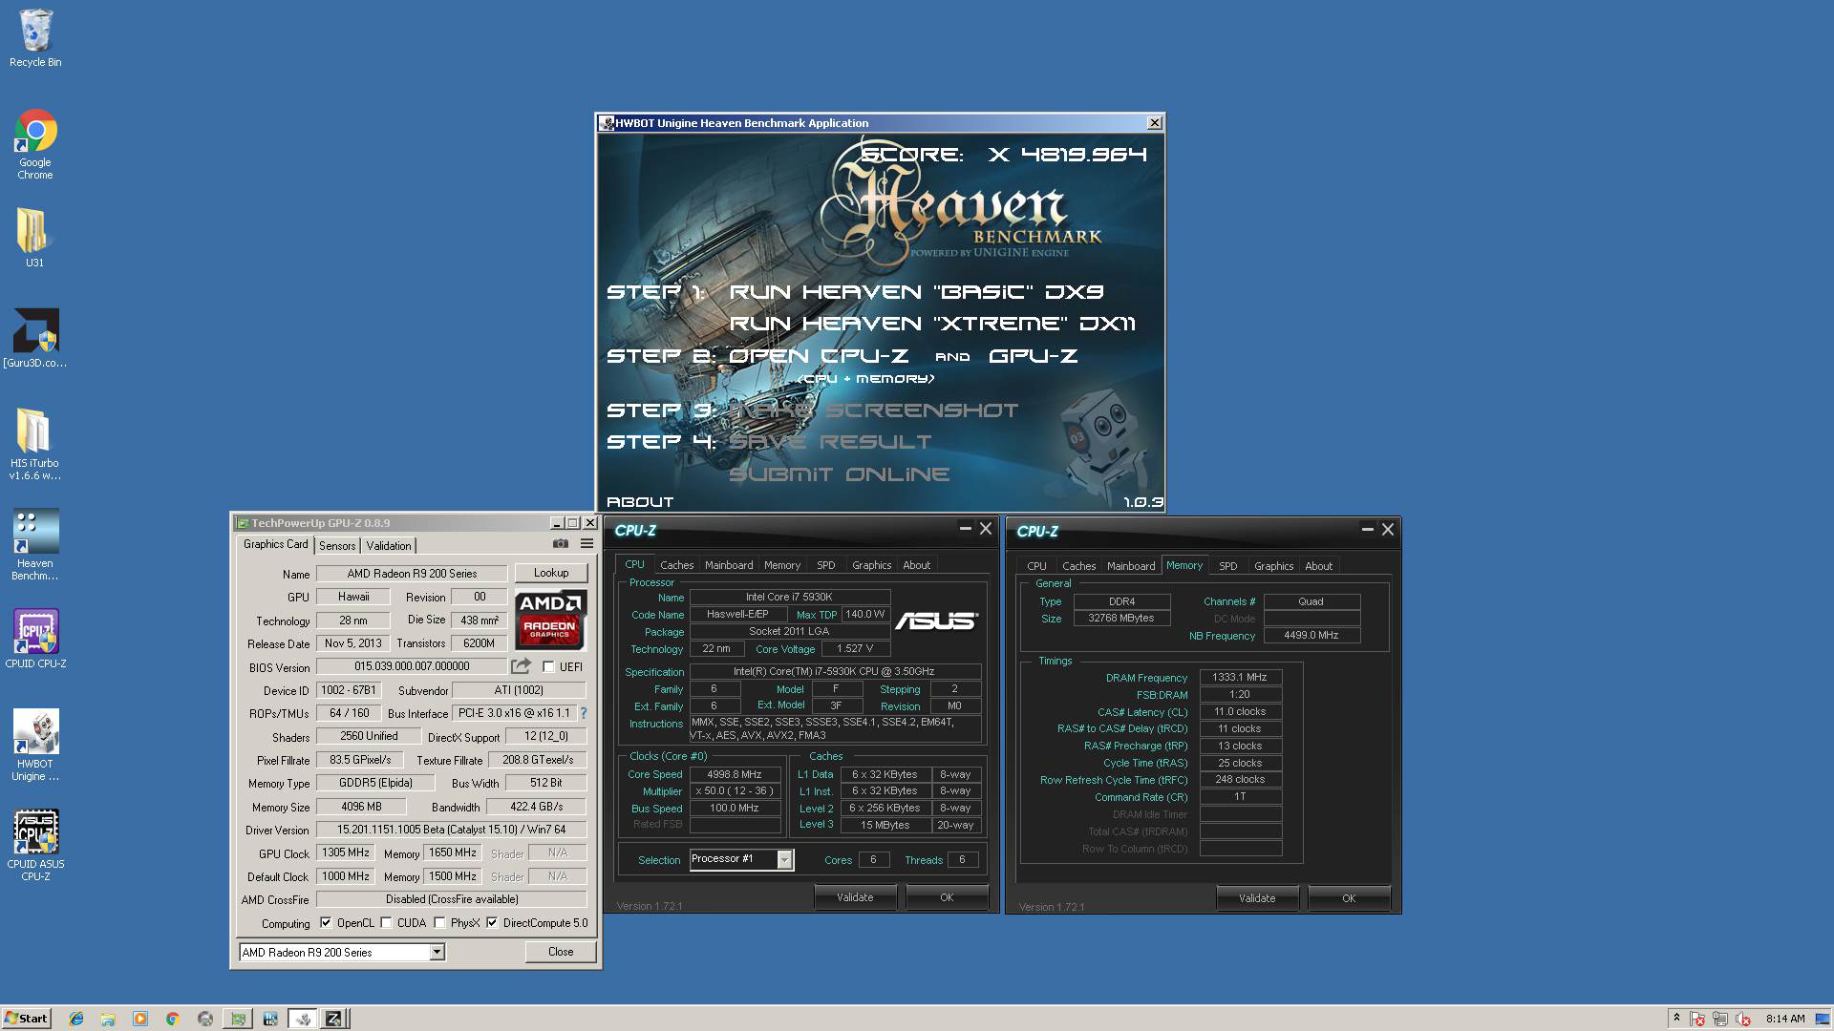Select the HWBOT Unigine desktop shortcut
Image resolution: width=1834 pixels, height=1031 pixels.
pyautogui.click(x=35, y=746)
